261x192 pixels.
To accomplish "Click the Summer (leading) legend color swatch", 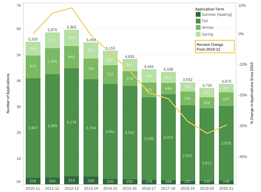I will tap(198, 14).
